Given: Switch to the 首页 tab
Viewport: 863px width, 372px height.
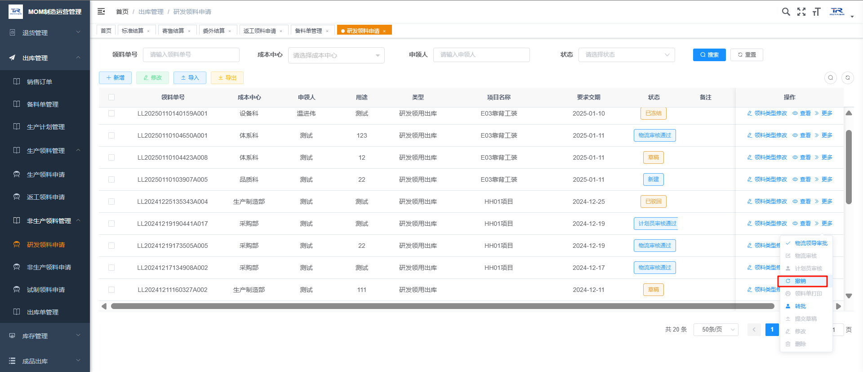Looking at the screenshot, I should click(106, 31).
